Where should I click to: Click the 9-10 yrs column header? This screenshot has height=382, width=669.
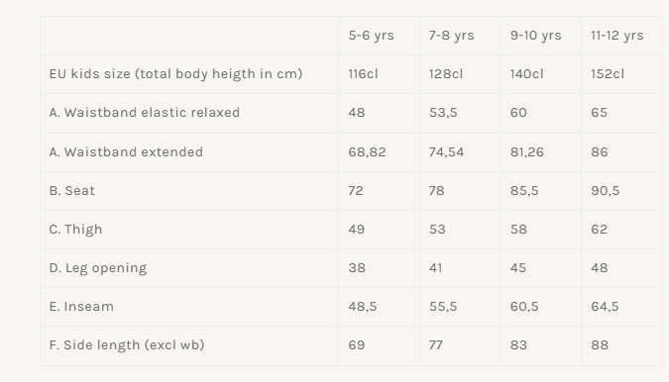click(x=535, y=36)
